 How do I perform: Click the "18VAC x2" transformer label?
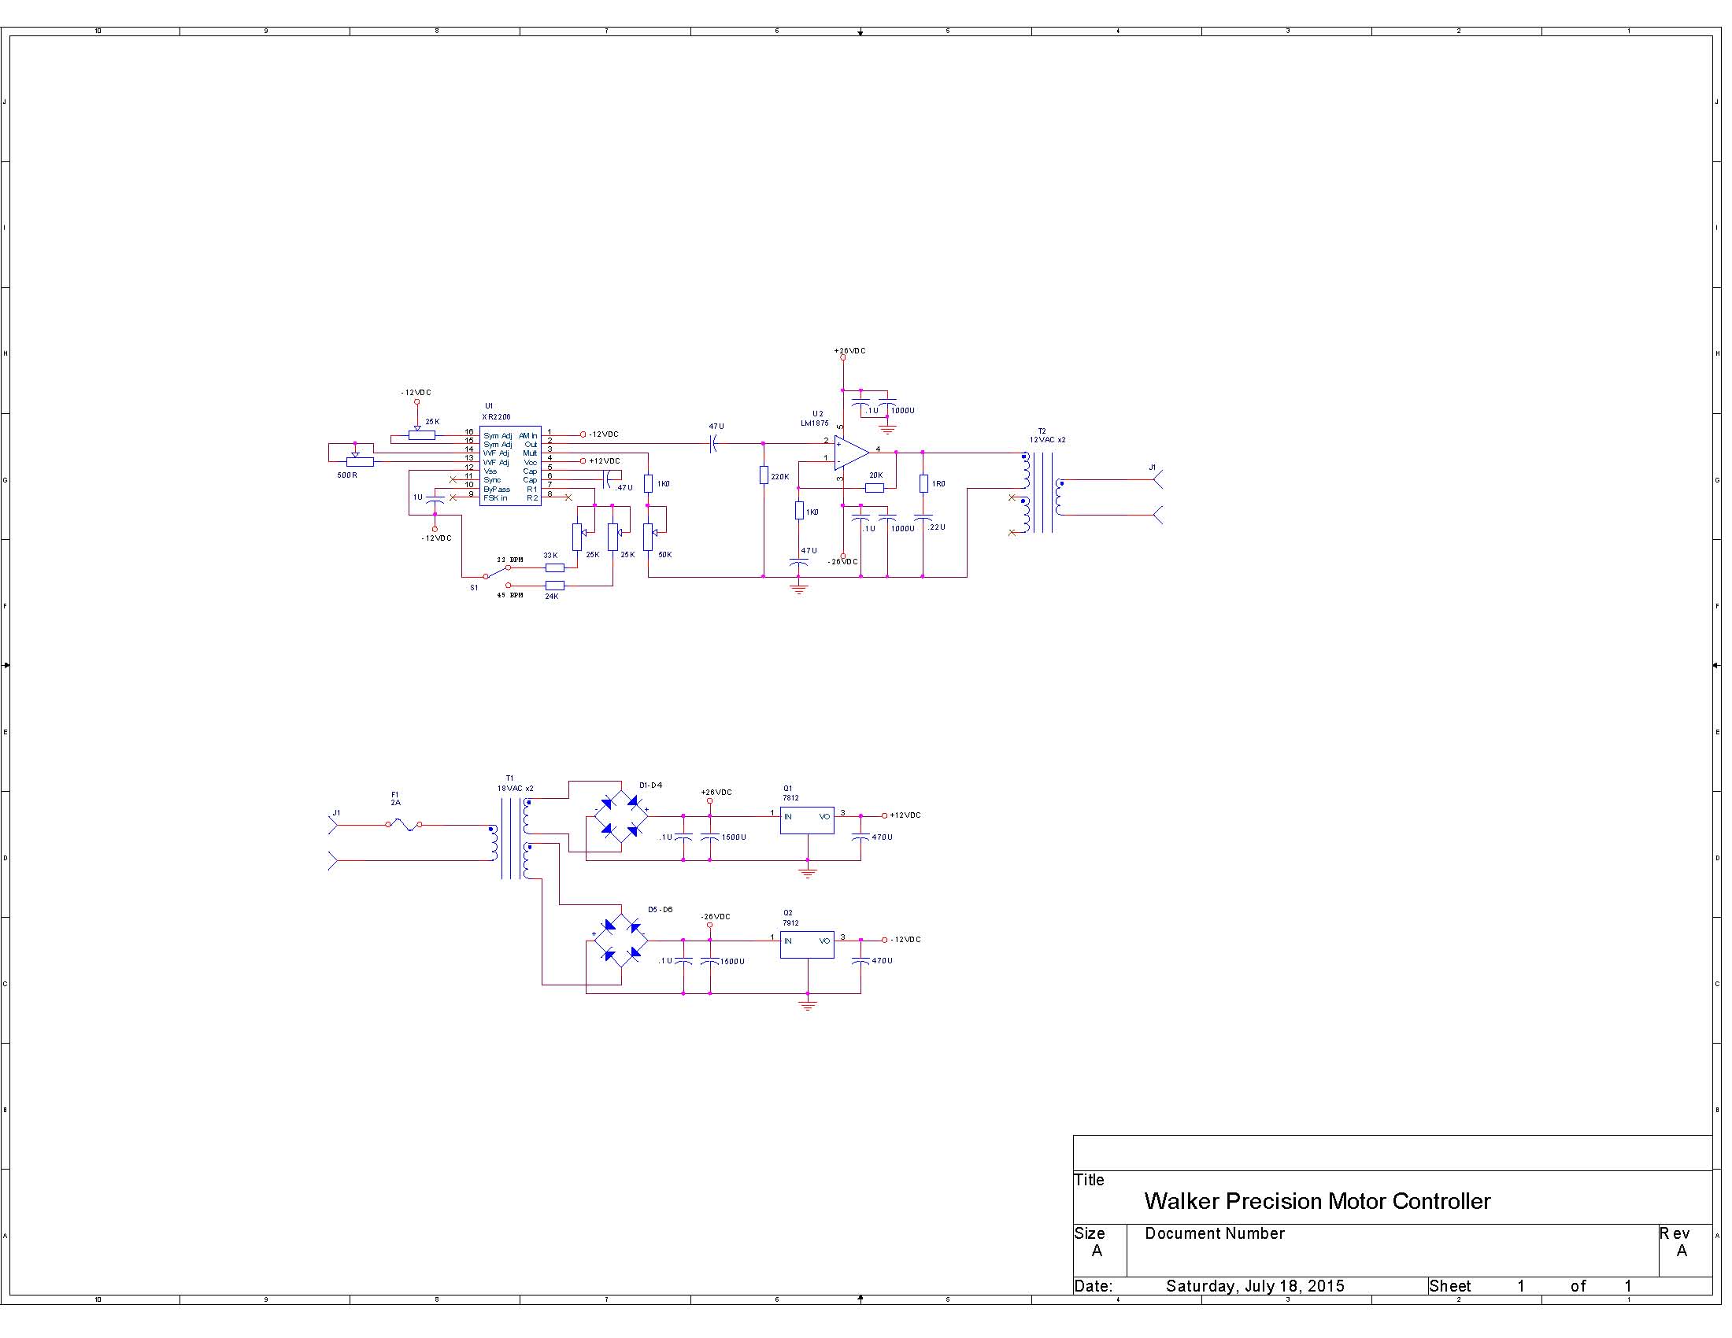click(x=516, y=789)
